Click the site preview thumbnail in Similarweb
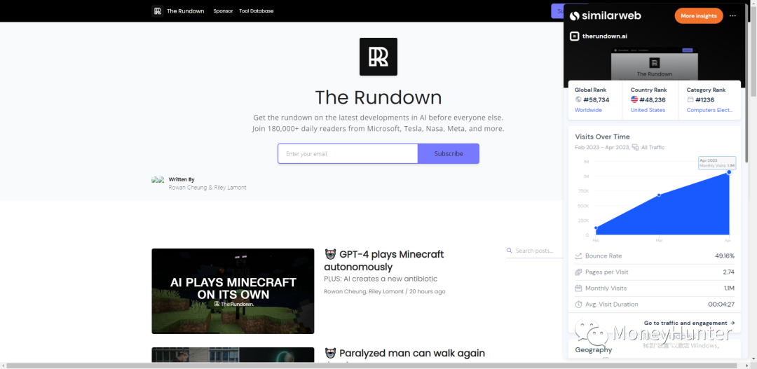The height and width of the screenshot is (369, 757). [x=655, y=64]
